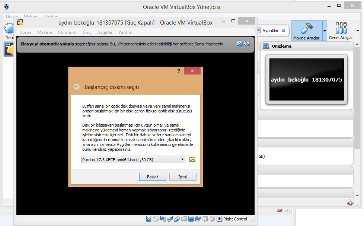364x226 pixels.
Task: Click the don't show notification again icon
Action: pos(246,44)
